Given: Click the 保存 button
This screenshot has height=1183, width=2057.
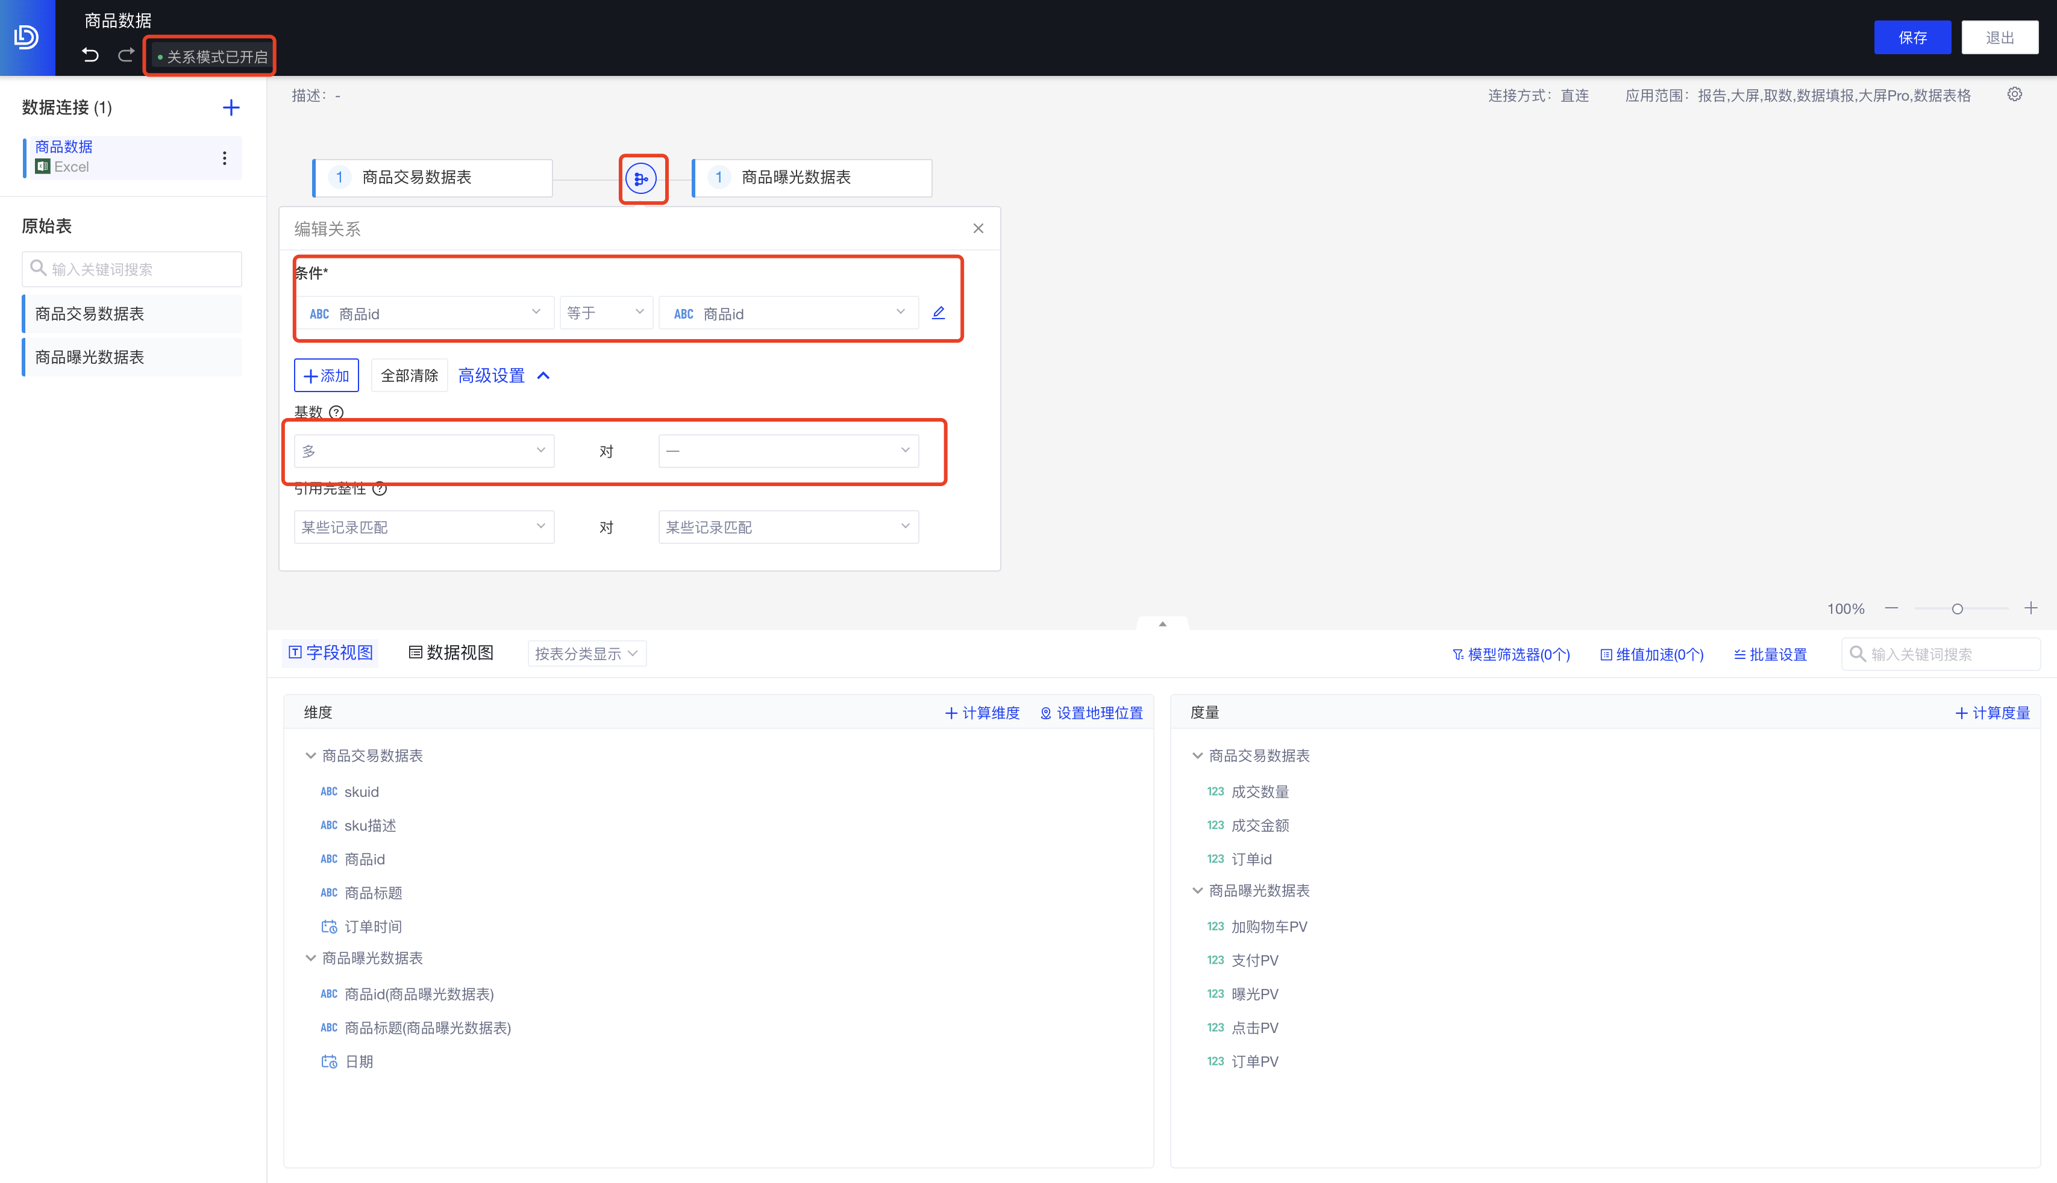Looking at the screenshot, I should point(1912,37).
